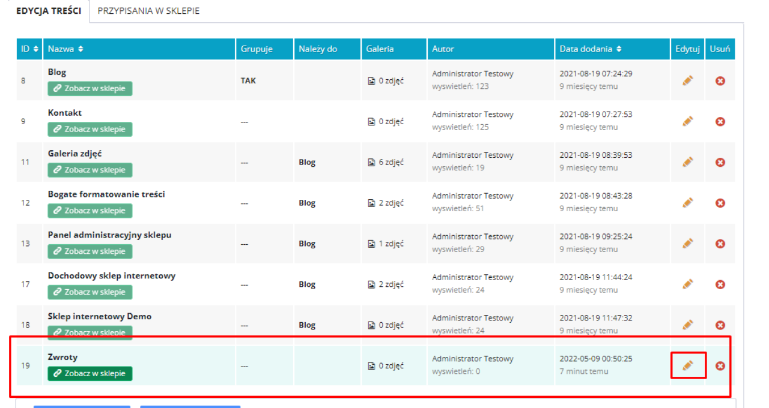The height and width of the screenshot is (408, 769).
Task: Open the 6 zdjęć gallery of Galeria zdjęć
Action: pyautogui.click(x=386, y=162)
